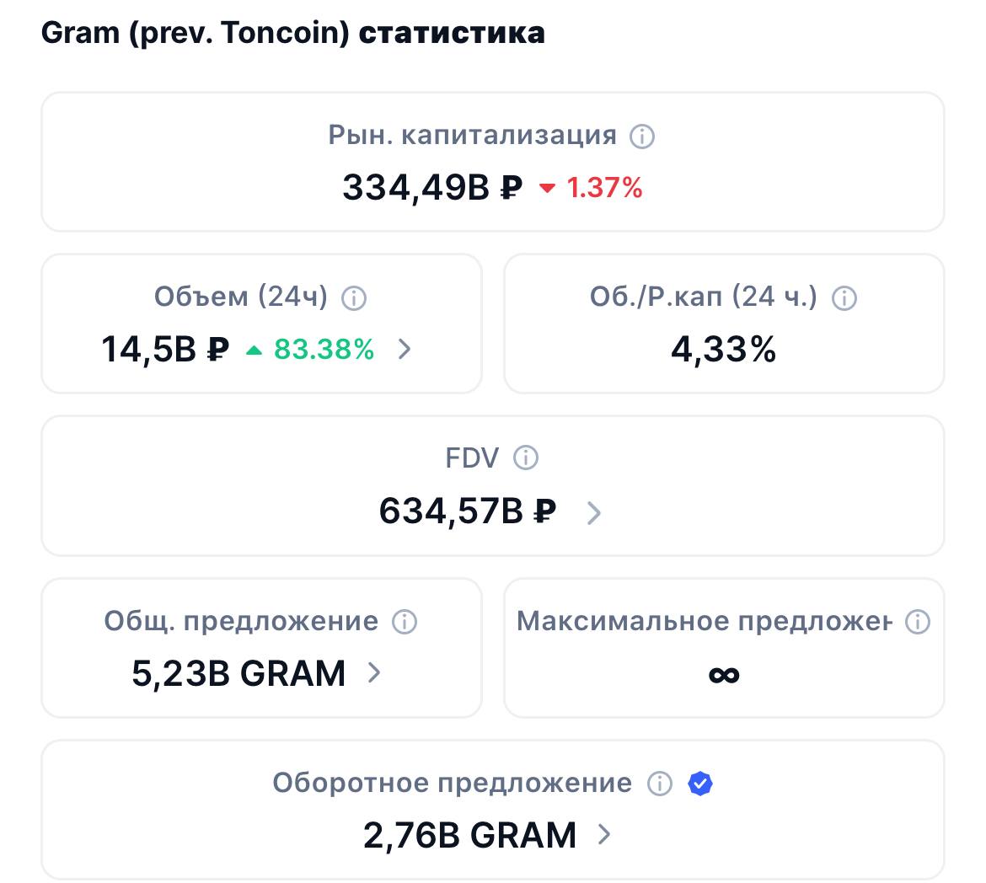This screenshot has width=986, height=883.
Task: Select the 14,5B ₽ volume value
Action: 164,349
